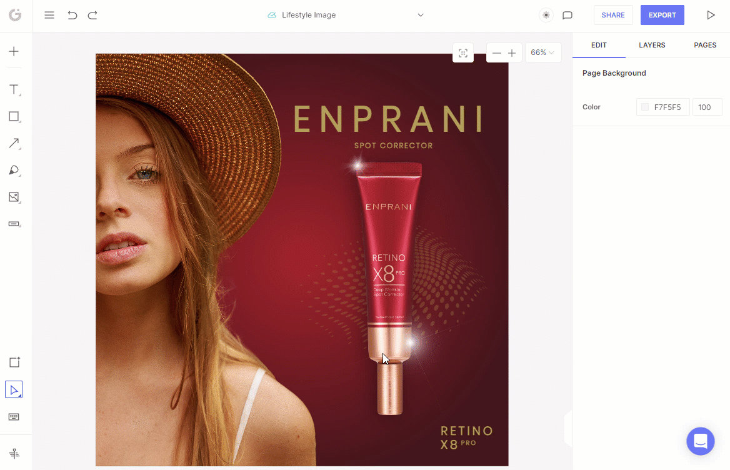Select RETINO X8 PRO corner text
The height and width of the screenshot is (470, 730).
466,437
